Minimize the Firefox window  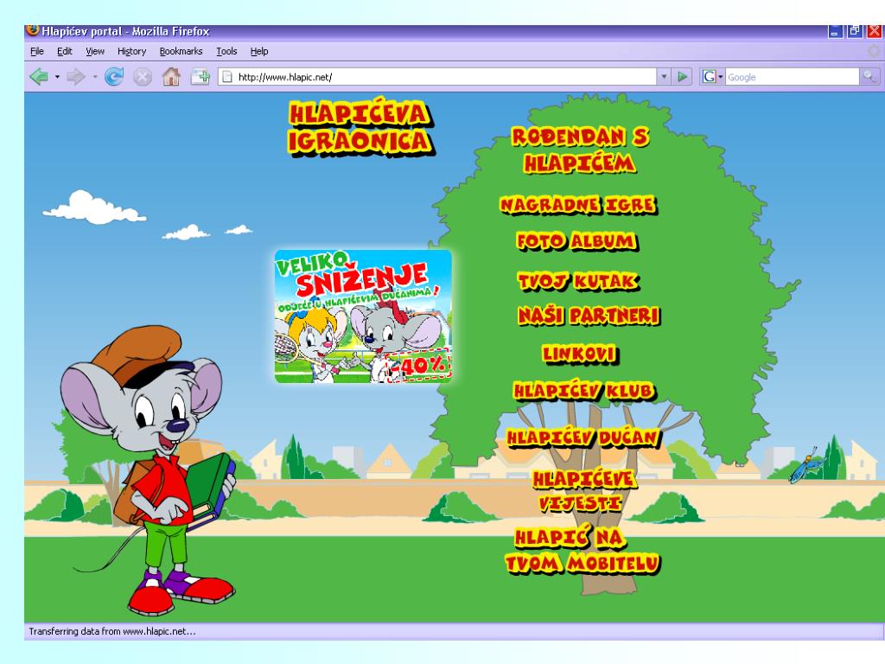coord(836,31)
